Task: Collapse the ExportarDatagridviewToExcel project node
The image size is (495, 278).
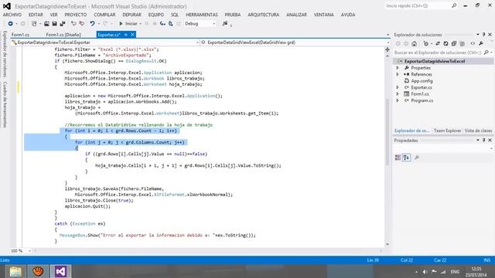Action: click(401, 61)
